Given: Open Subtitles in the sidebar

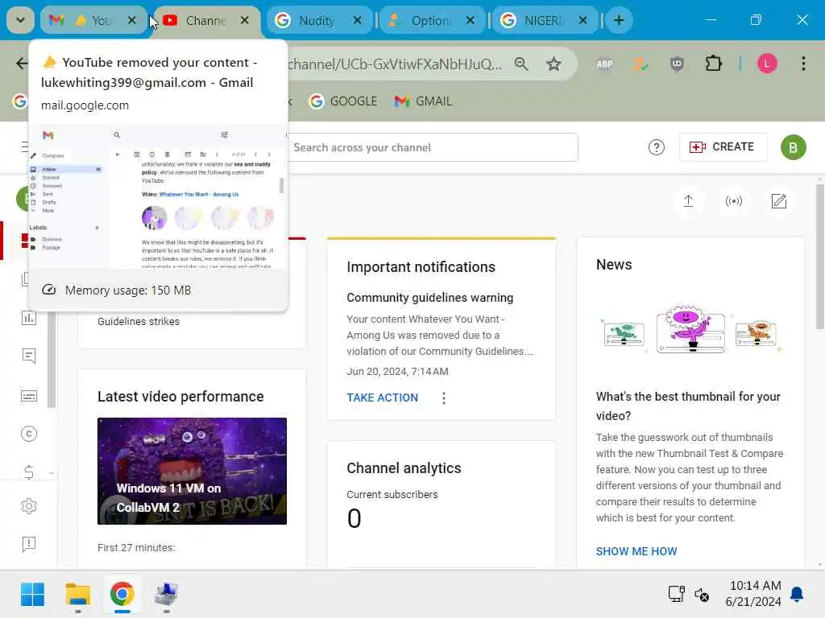Looking at the screenshot, I should coord(28,396).
